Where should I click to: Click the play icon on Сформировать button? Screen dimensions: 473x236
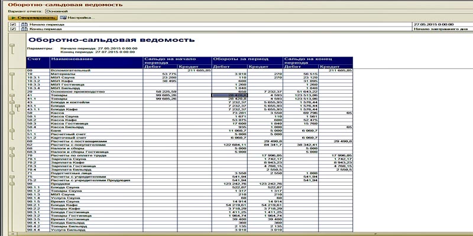[x=11, y=18]
